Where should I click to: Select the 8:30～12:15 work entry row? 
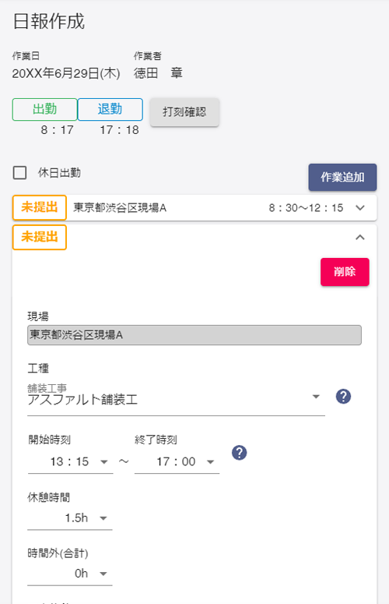194,208
